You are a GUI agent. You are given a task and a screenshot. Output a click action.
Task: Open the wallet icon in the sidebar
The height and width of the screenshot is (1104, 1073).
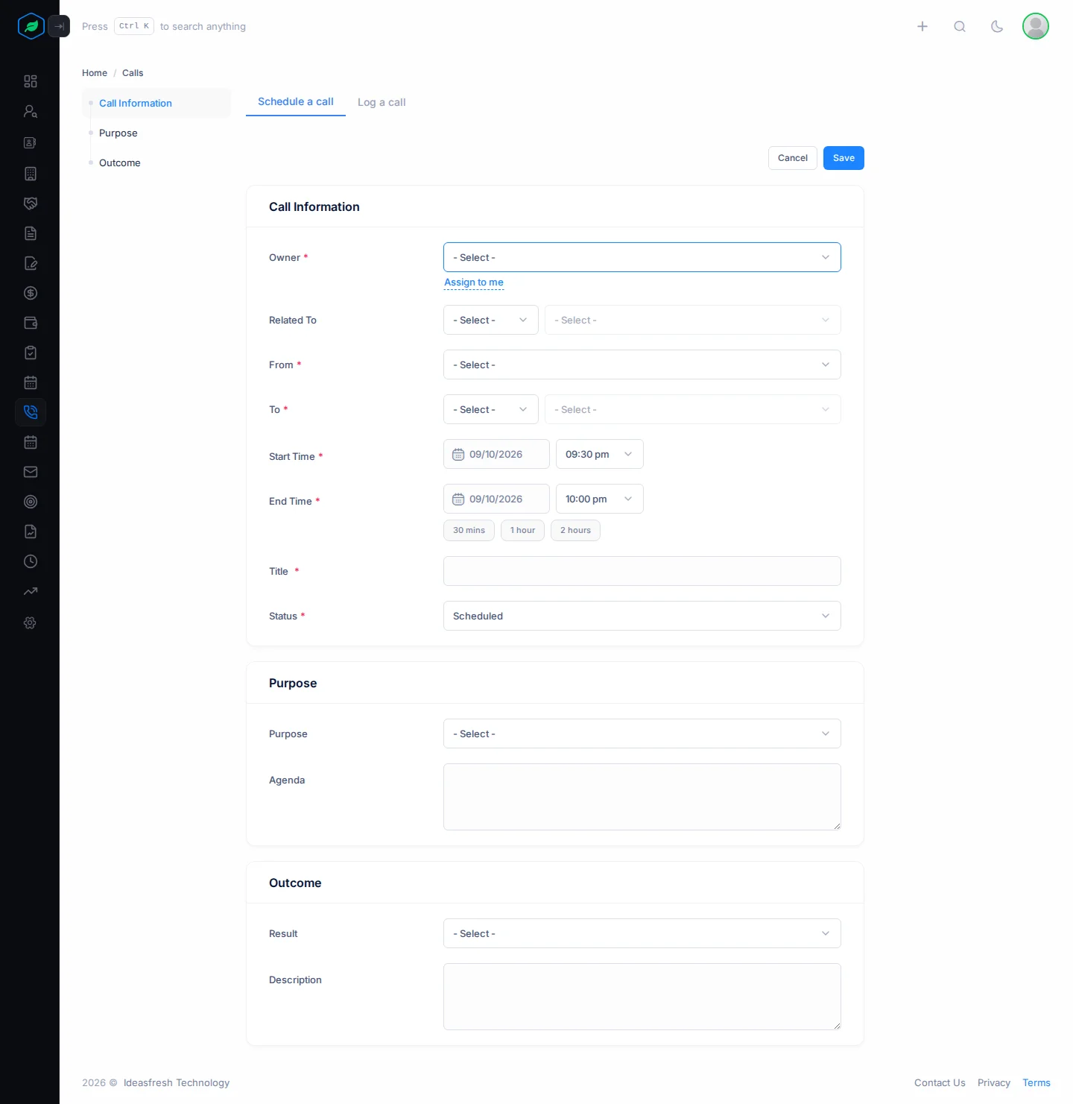(x=31, y=323)
